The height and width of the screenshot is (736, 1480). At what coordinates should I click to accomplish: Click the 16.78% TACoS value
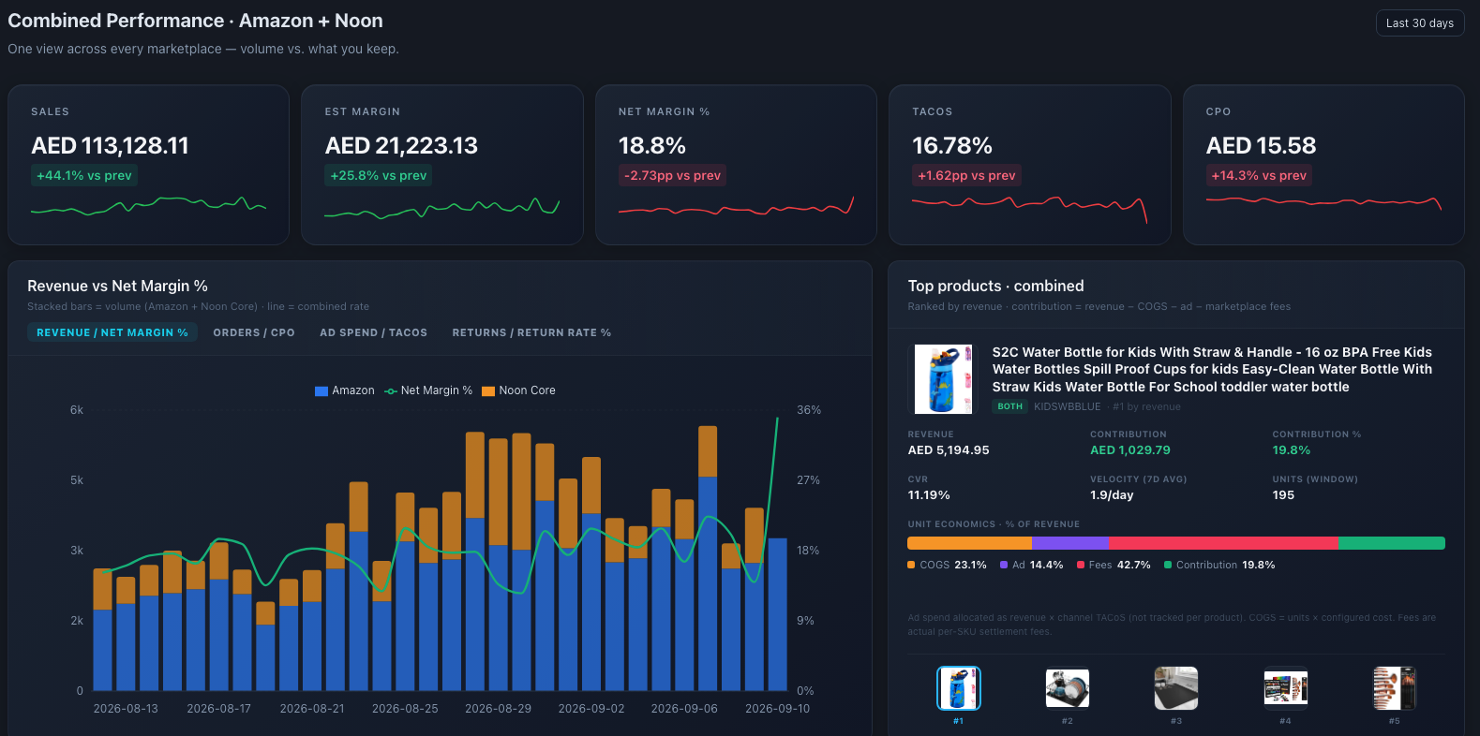coord(952,145)
